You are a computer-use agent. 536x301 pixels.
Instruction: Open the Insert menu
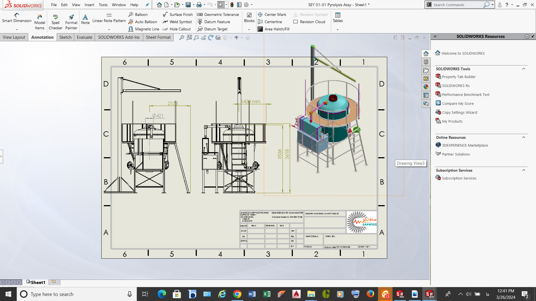click(x=89, y=5)
